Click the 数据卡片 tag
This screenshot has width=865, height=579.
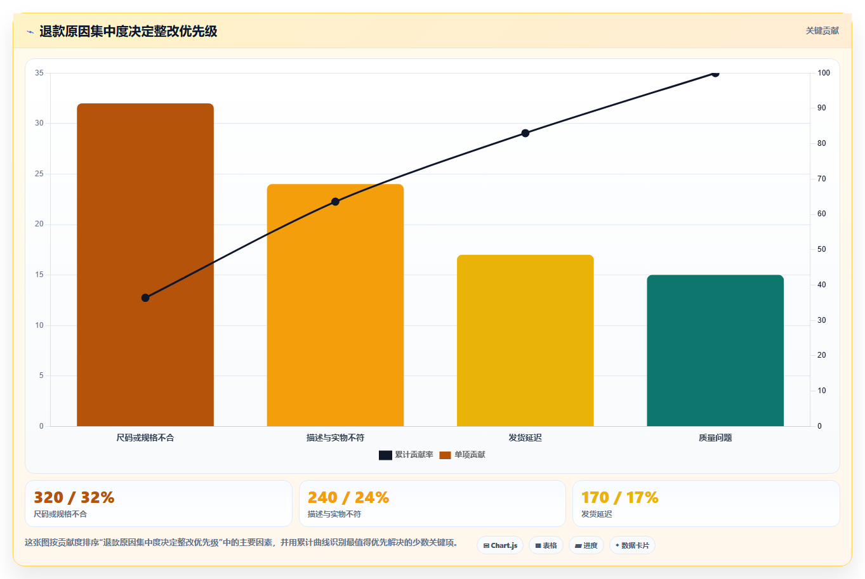pyautogui.click(x=632, y=545)
